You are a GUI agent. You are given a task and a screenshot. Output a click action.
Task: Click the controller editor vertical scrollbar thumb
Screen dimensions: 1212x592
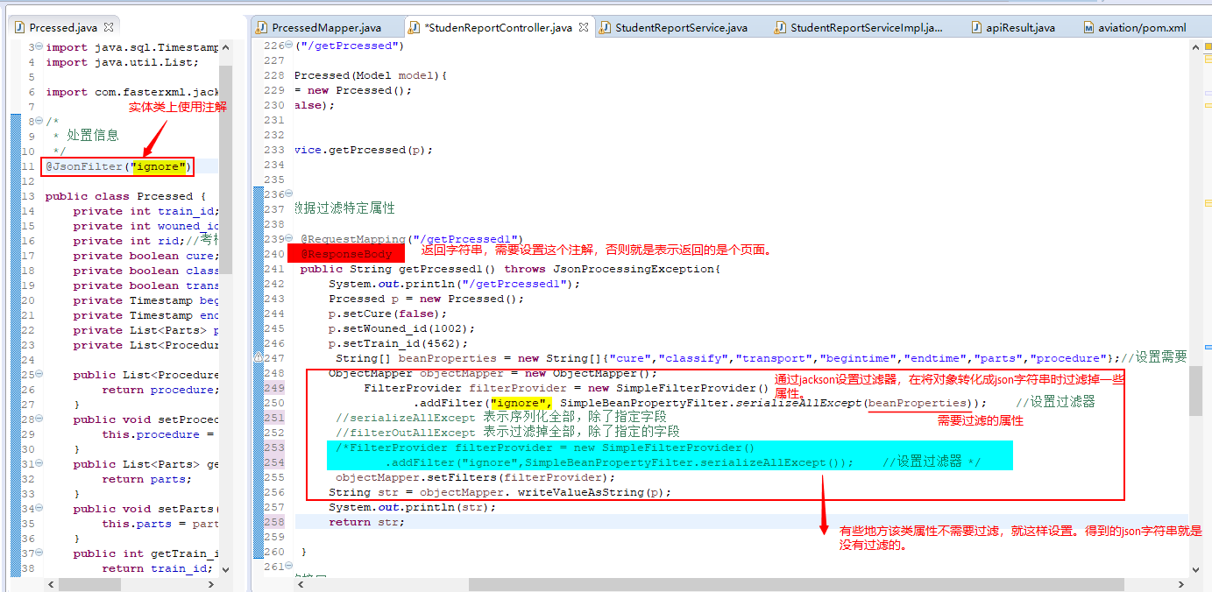[1196, 391]
